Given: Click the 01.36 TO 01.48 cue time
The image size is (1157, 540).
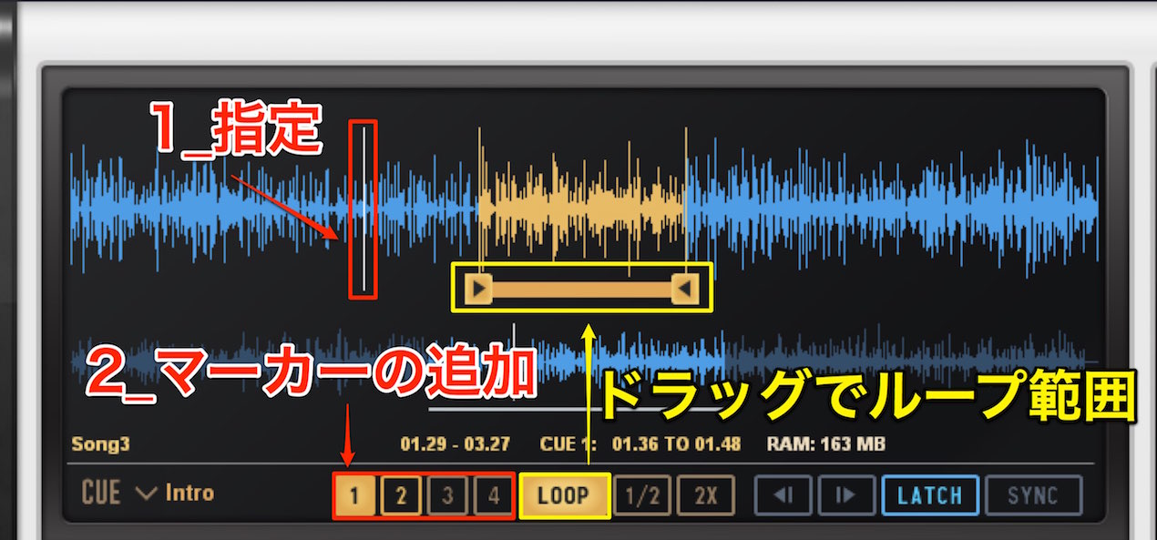Looking at the screenshot, I should [x=676, y=445].
